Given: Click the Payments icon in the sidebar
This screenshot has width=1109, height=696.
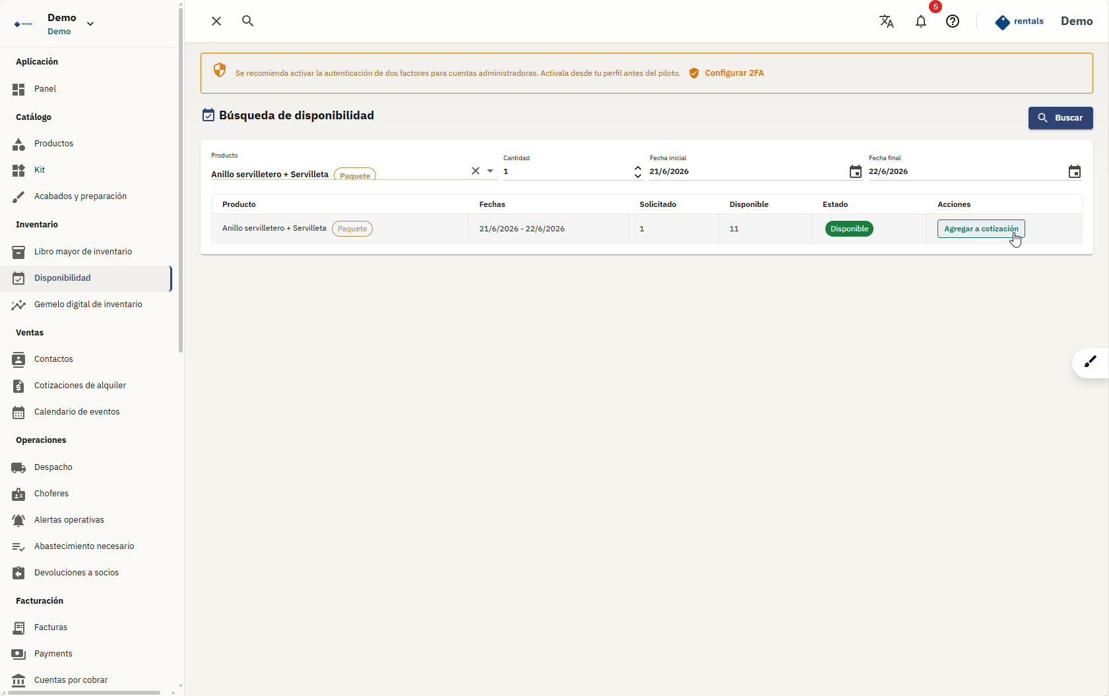Looking at the screenshot, I should [x=18, y=654].
